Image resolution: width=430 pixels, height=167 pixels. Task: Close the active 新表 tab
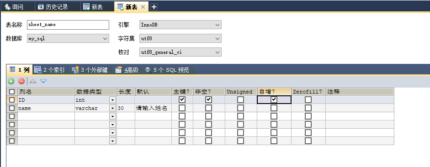(143, 7)
